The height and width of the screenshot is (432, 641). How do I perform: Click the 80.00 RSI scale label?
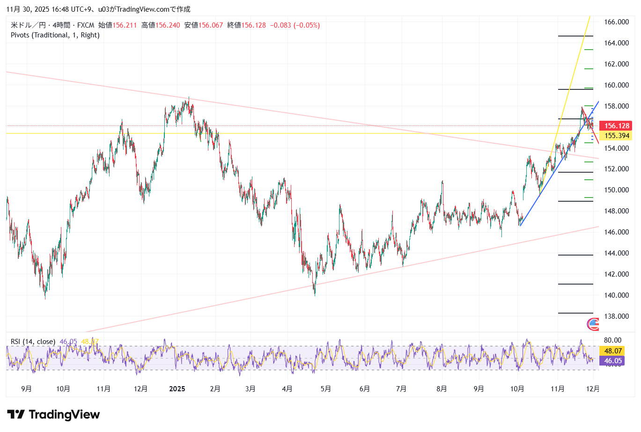click(x=612, y=340)
